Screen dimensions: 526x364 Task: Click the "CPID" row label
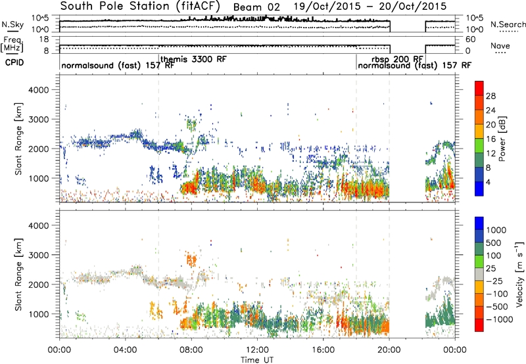(14, 62)
